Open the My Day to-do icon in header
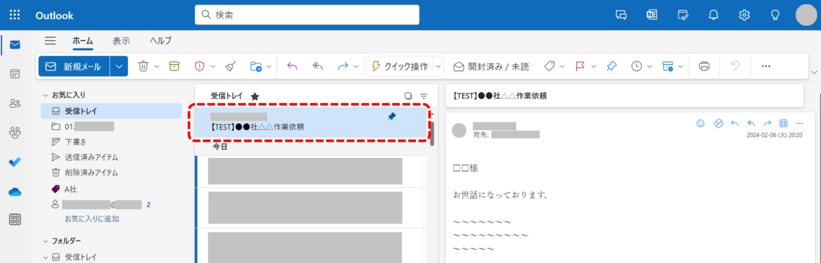Viewport: 821px width, 263px height. coord(683,14)
